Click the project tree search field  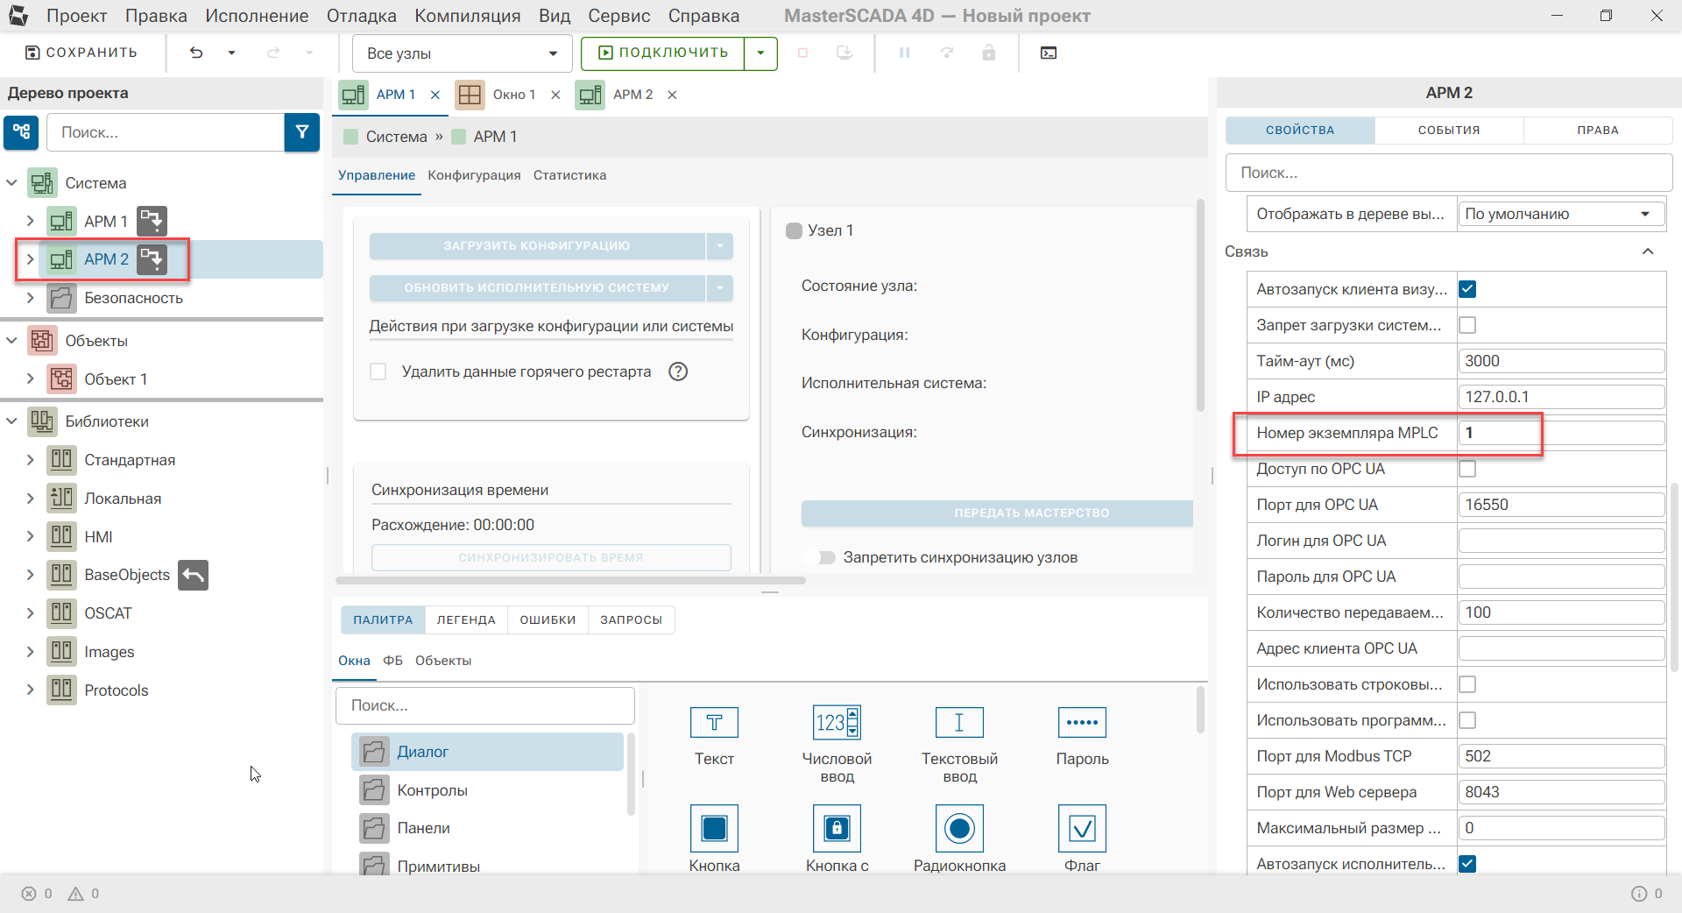click(165, 132)
